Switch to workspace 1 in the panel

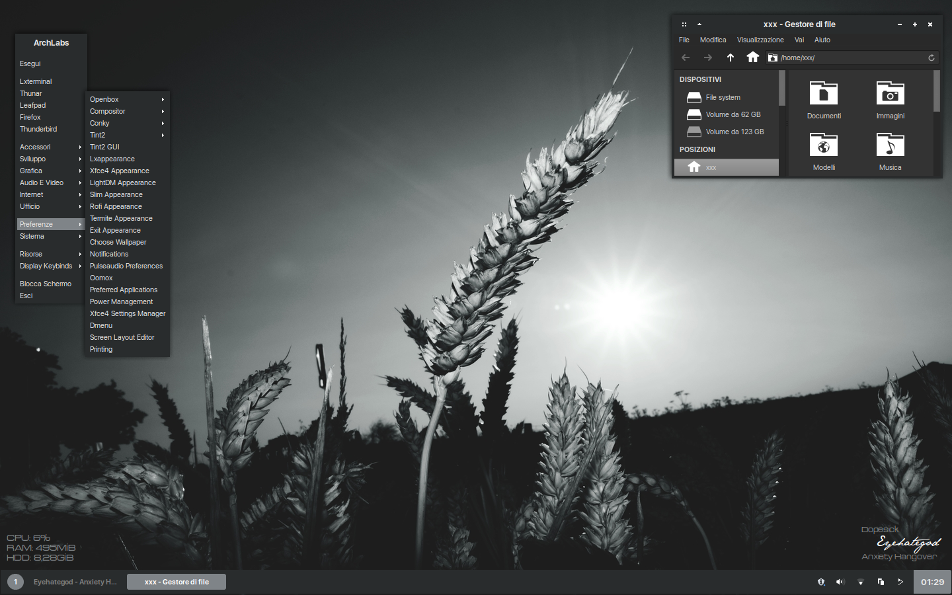[x=15, y=582]
